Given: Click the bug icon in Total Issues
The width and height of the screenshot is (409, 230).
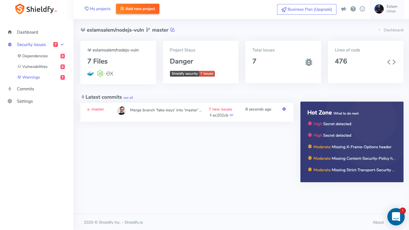Looking at the screenshot, I should (309, 62).
